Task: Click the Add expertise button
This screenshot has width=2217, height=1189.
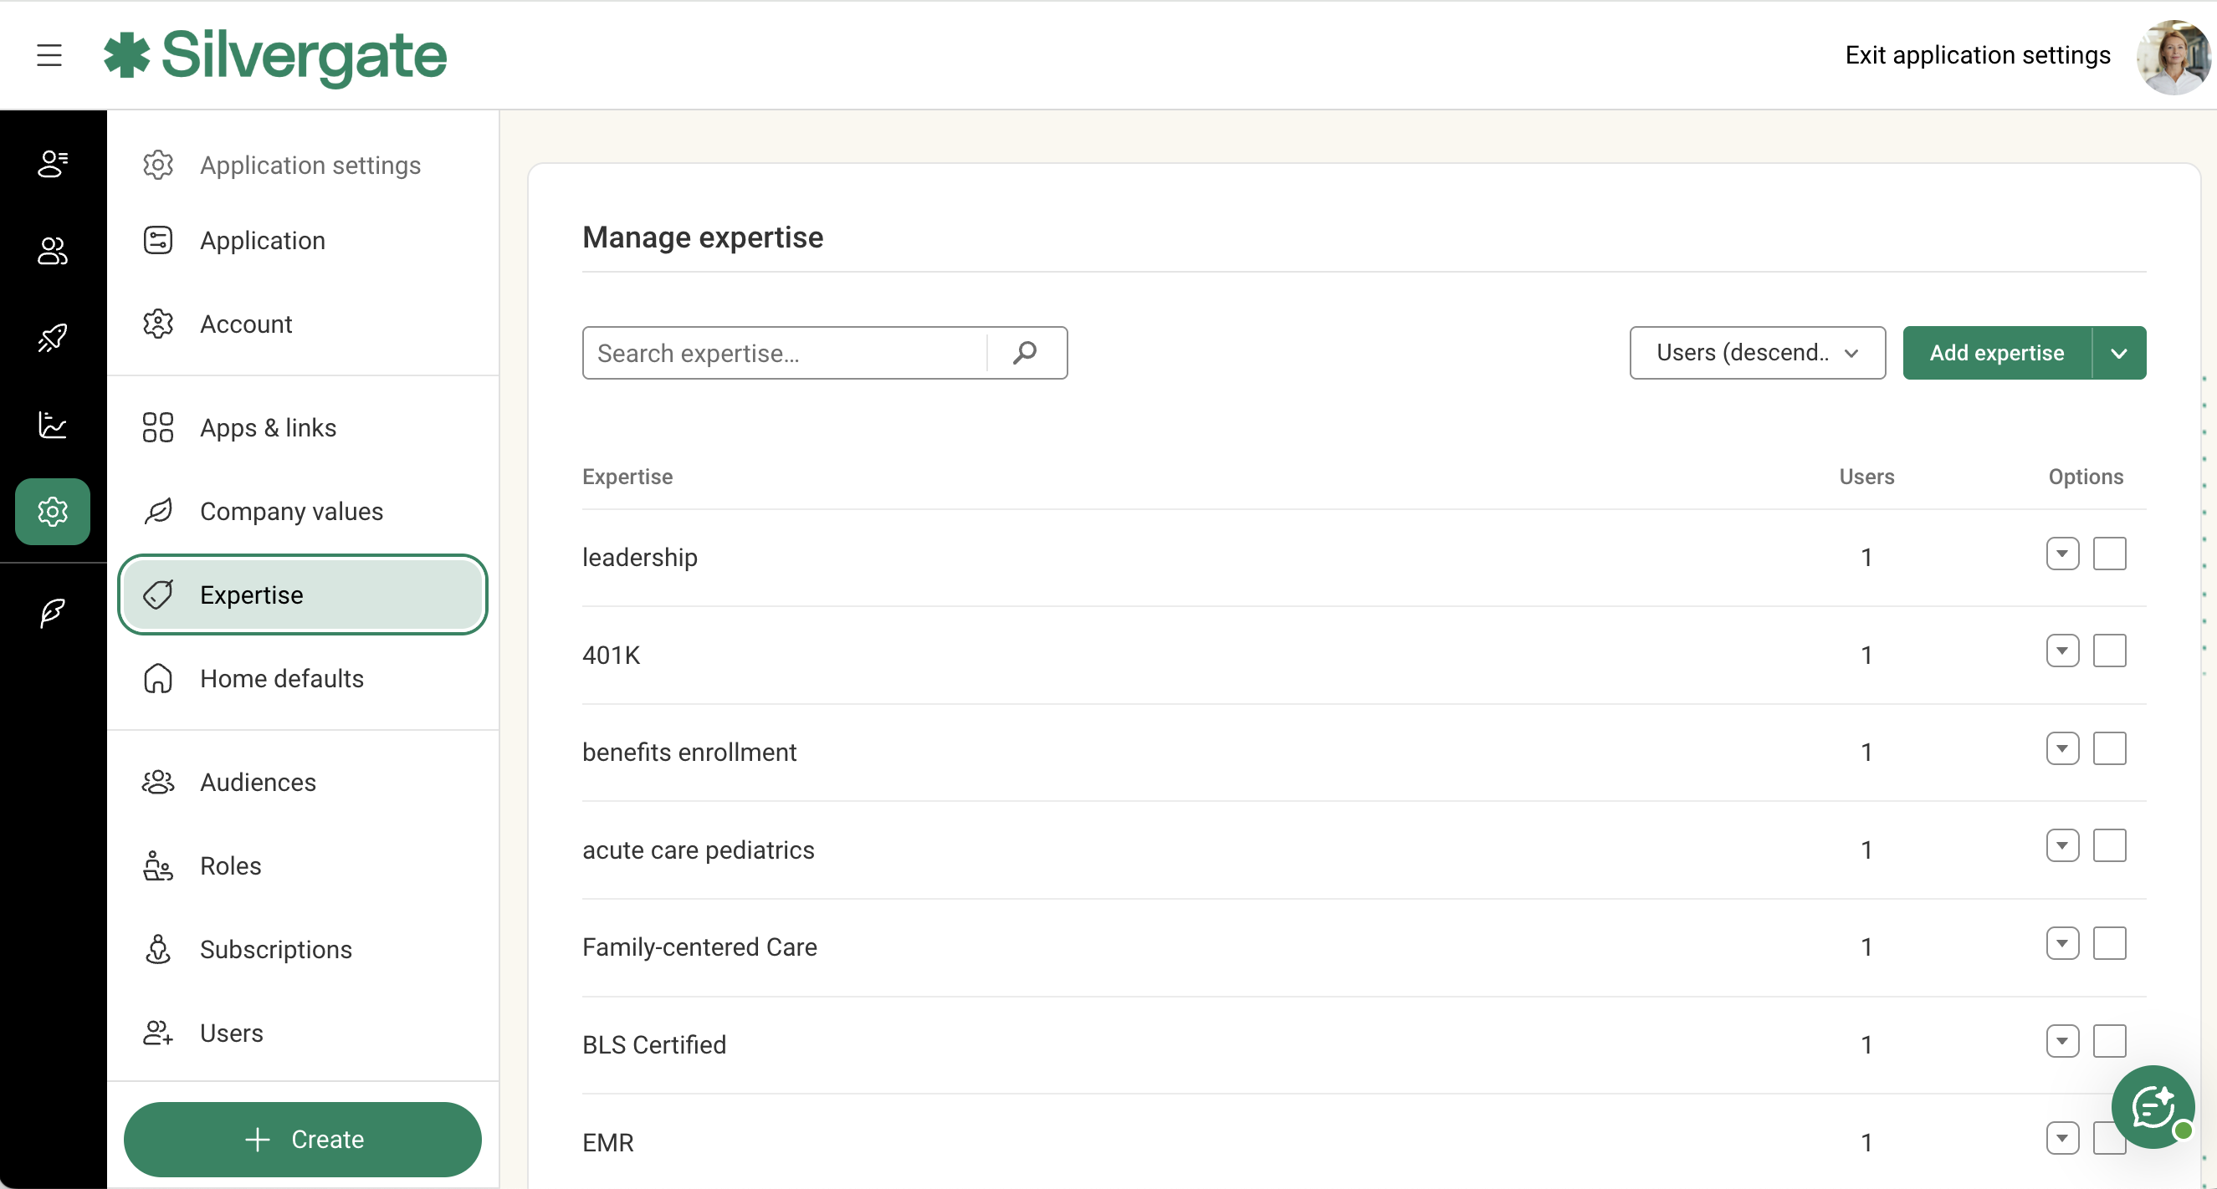Action: point(1997,353)
